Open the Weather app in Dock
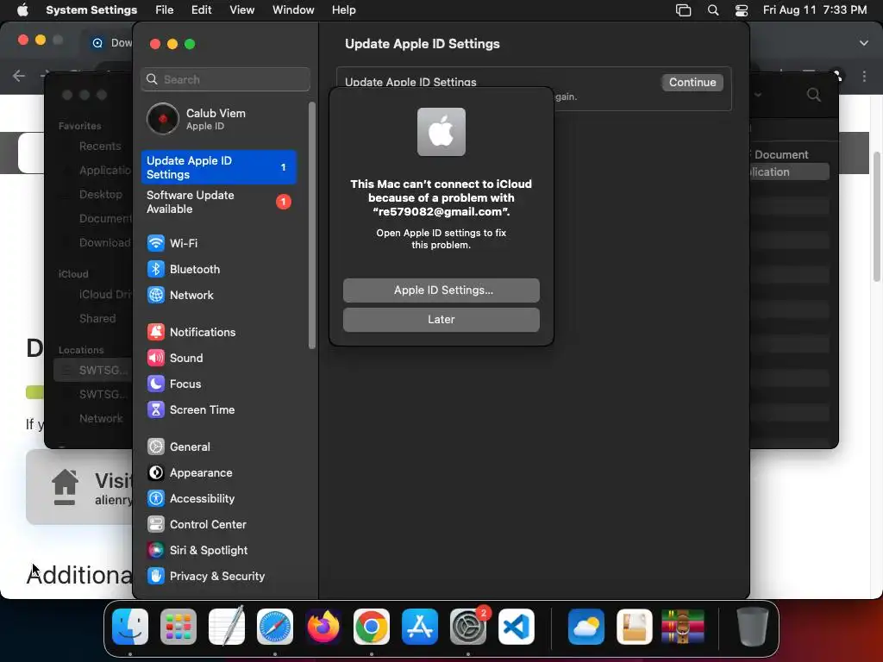 586,627
